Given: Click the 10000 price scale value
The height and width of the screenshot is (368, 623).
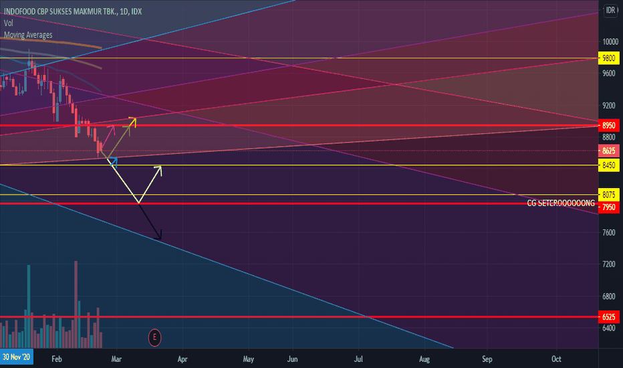Looking at the screenshot, I should coord(611,41).
